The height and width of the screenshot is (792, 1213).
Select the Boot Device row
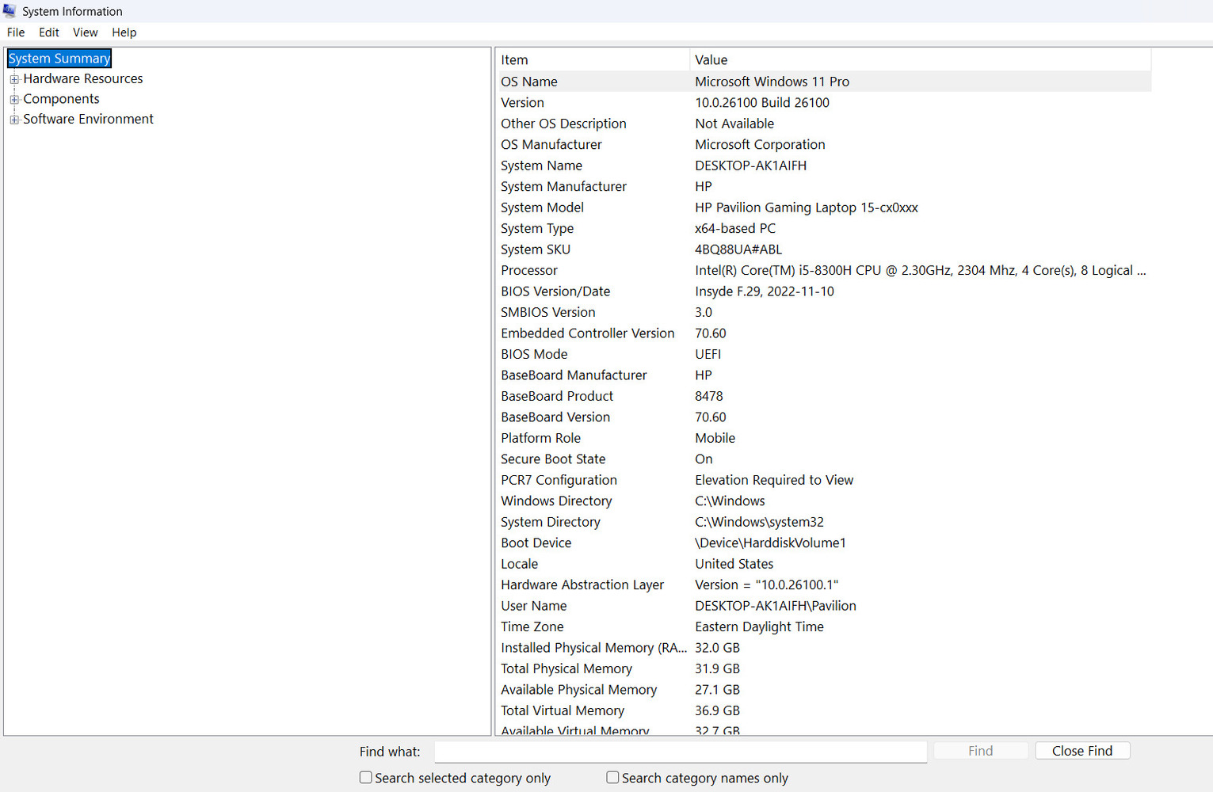pos(824,543)
